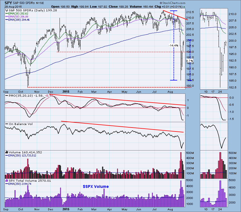Click the green up-triangle beside the Chg value
Screen dimensions: 241x212
coord(184,7)
